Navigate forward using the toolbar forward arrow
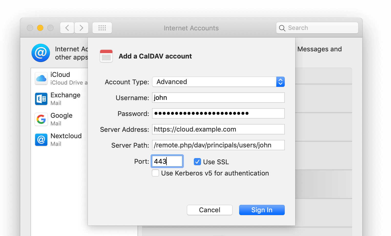 (x=81, y=28)
